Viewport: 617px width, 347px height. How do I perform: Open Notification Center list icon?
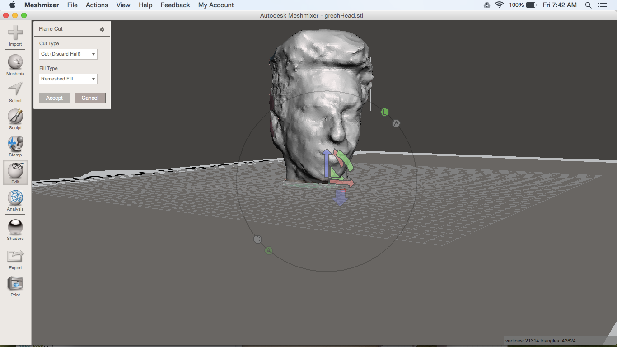602,5
